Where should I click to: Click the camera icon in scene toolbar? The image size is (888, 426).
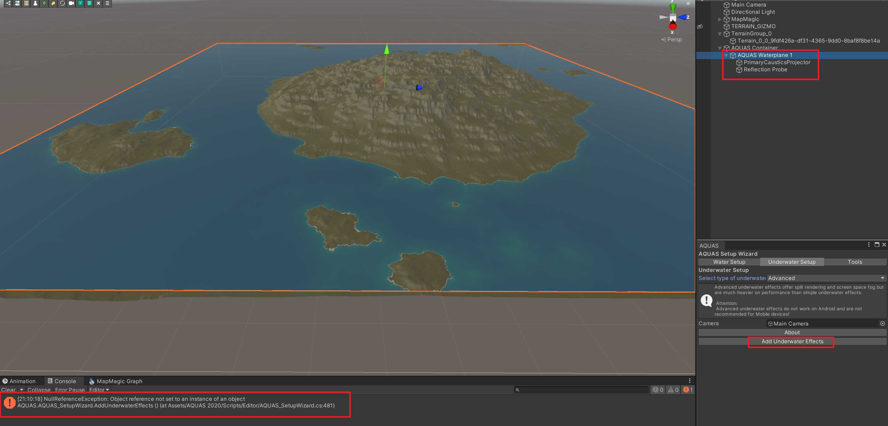tap(71, 3)
